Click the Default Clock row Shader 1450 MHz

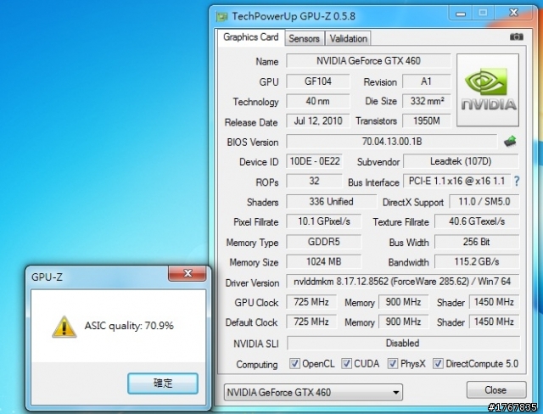click(x=494, y=322)
